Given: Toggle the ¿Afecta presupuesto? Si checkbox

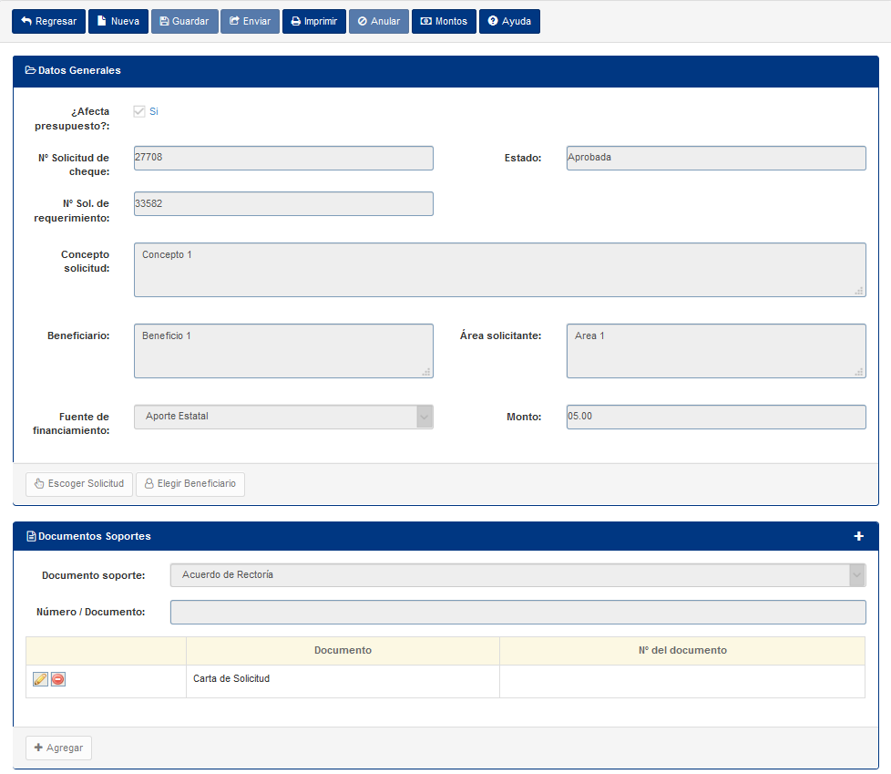Looking at the screenshot, I should tap(139, 111).
